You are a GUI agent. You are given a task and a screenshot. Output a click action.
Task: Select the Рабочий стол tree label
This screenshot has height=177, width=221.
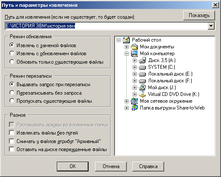click(146, 40)
